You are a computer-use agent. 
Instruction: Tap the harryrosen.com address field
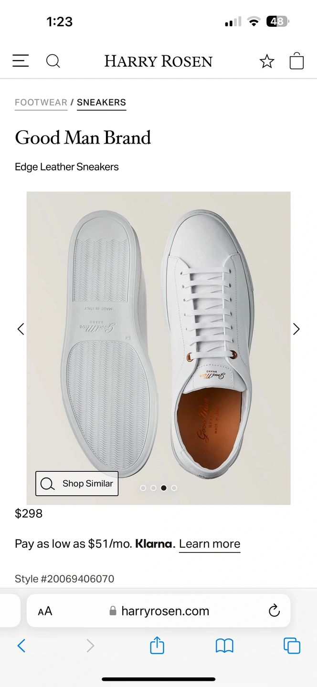pos(158,611)
